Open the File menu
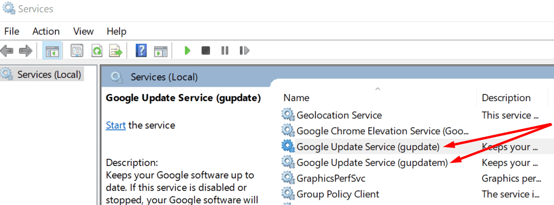This screenshot has width=554, height=205. pos(11,31)
